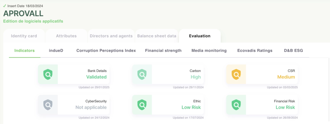Viewport: 330px width, 124px height.
Task: Open the D&B ESG sub-tab
Action: [291, 51]
